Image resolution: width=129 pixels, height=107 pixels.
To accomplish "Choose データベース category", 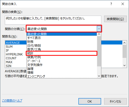I will coord(62,61).
